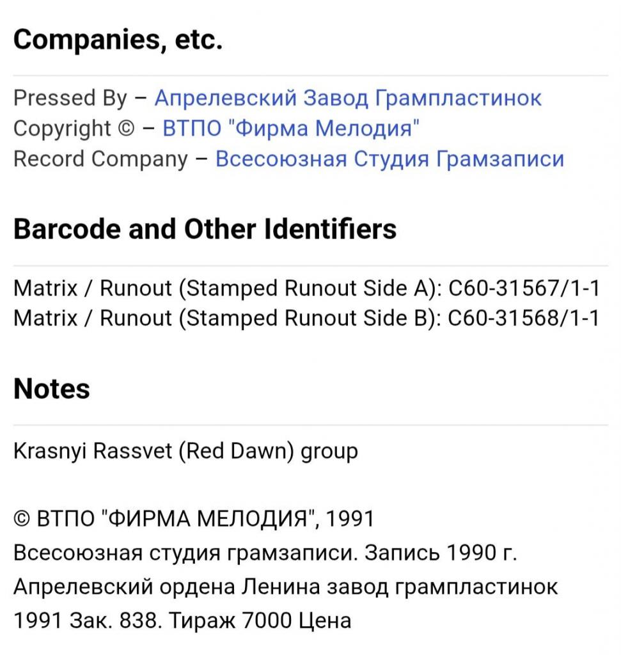Click the © ВТПО "ФИРМА МЕЛОДИЯ", 1991 line
Image resolution: width=621 pixels, height=655 pixels.
coord(194,519)
